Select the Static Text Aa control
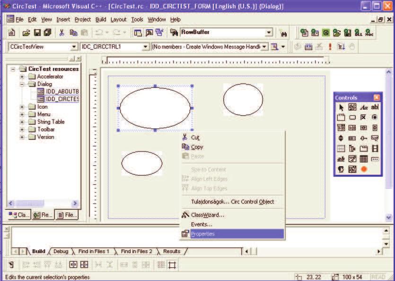The height and width of the screenshot is (281, 395). [x=363, y=107]
